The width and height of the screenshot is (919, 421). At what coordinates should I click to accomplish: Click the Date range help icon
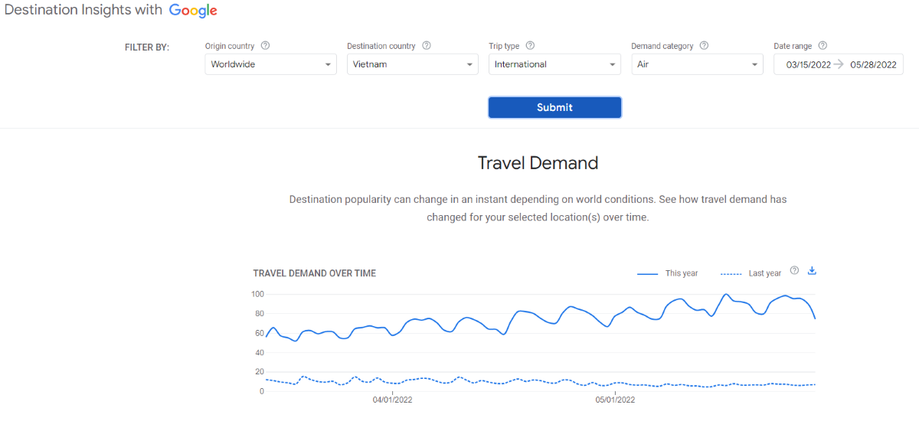[x=823, y=46]
